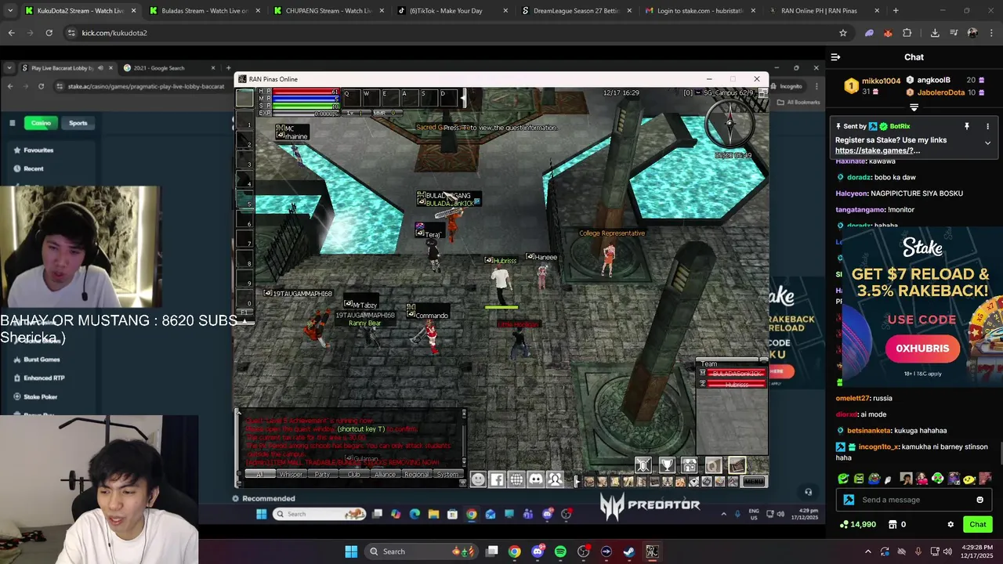
Task: Toggle stake sidebar hamburger menu
Action: (x=12, y=123)
